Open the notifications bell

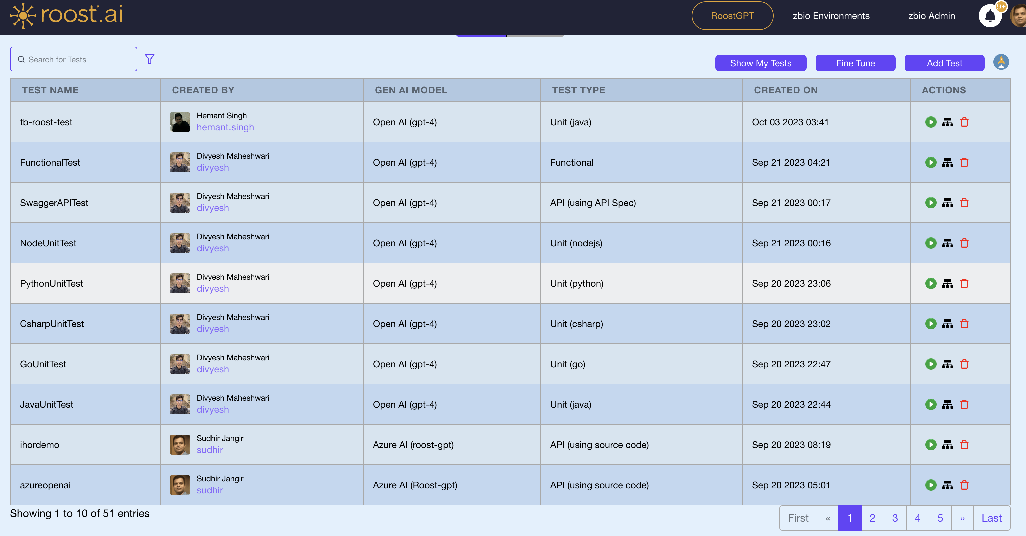click(x=990, y=16)
